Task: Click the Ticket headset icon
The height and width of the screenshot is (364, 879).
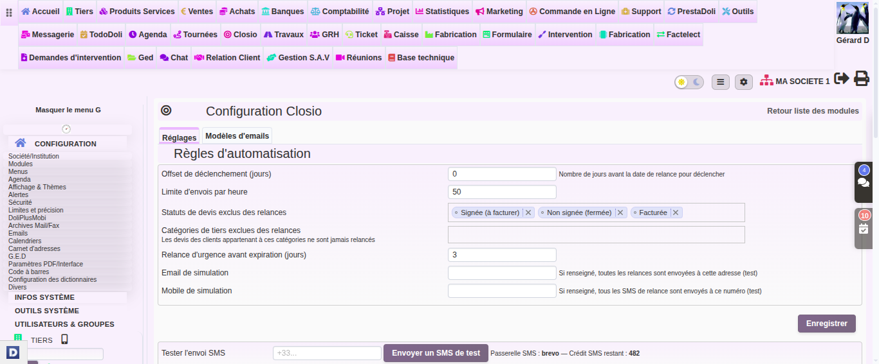Action: pyautogui.click(x=349, y=35)
